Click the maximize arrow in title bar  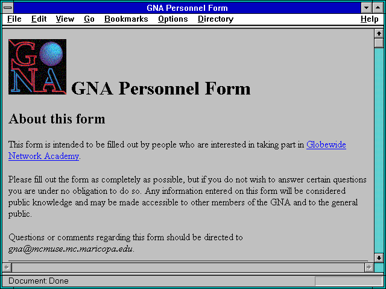coord(378,8)
